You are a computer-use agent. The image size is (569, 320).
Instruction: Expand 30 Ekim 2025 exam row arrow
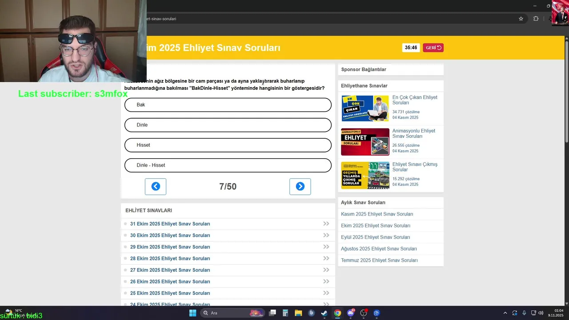(x=326, y=236)
